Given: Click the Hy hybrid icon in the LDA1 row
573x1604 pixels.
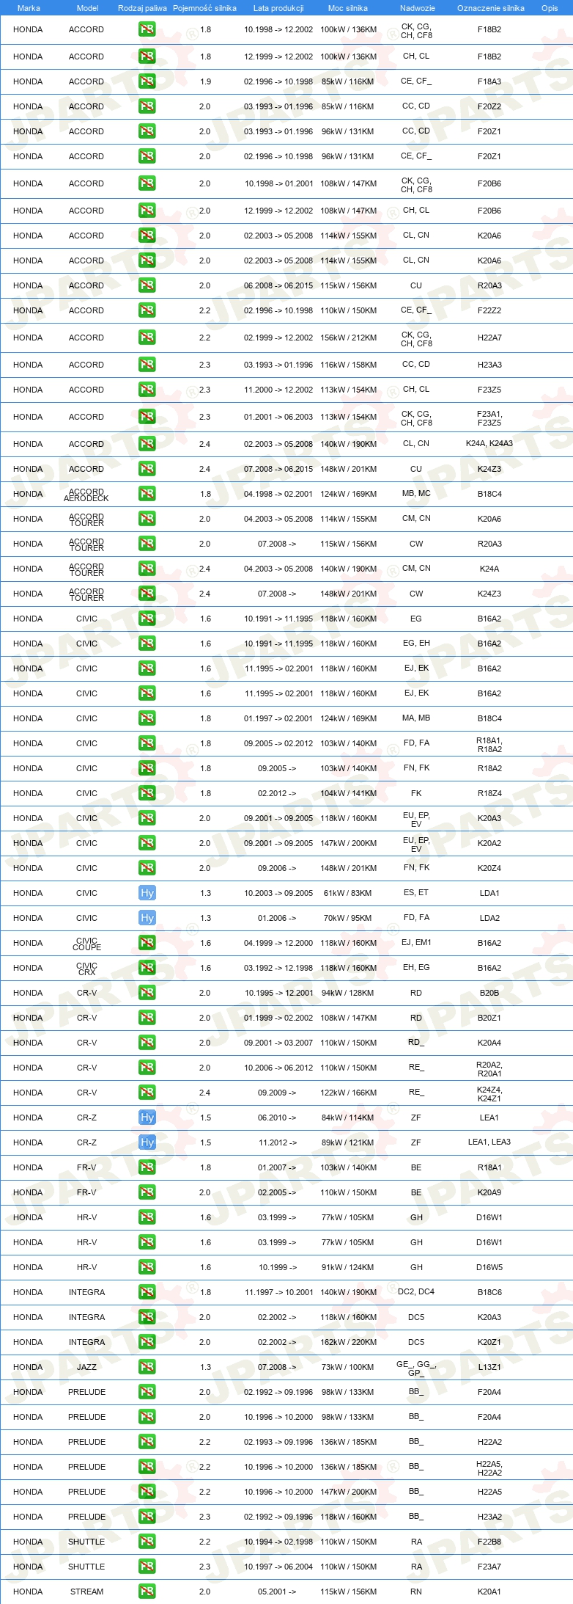Looking at the screenshot, I should pyautogui.click(x=147, y=893).
